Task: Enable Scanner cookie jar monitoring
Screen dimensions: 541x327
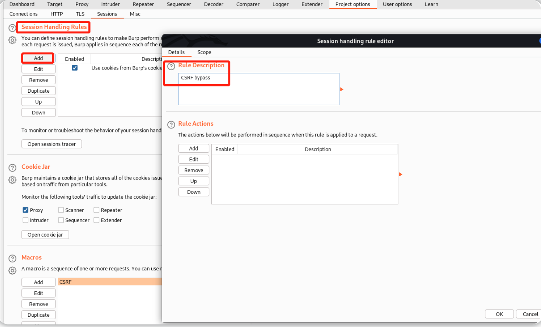Action: [x=61, y=210]
